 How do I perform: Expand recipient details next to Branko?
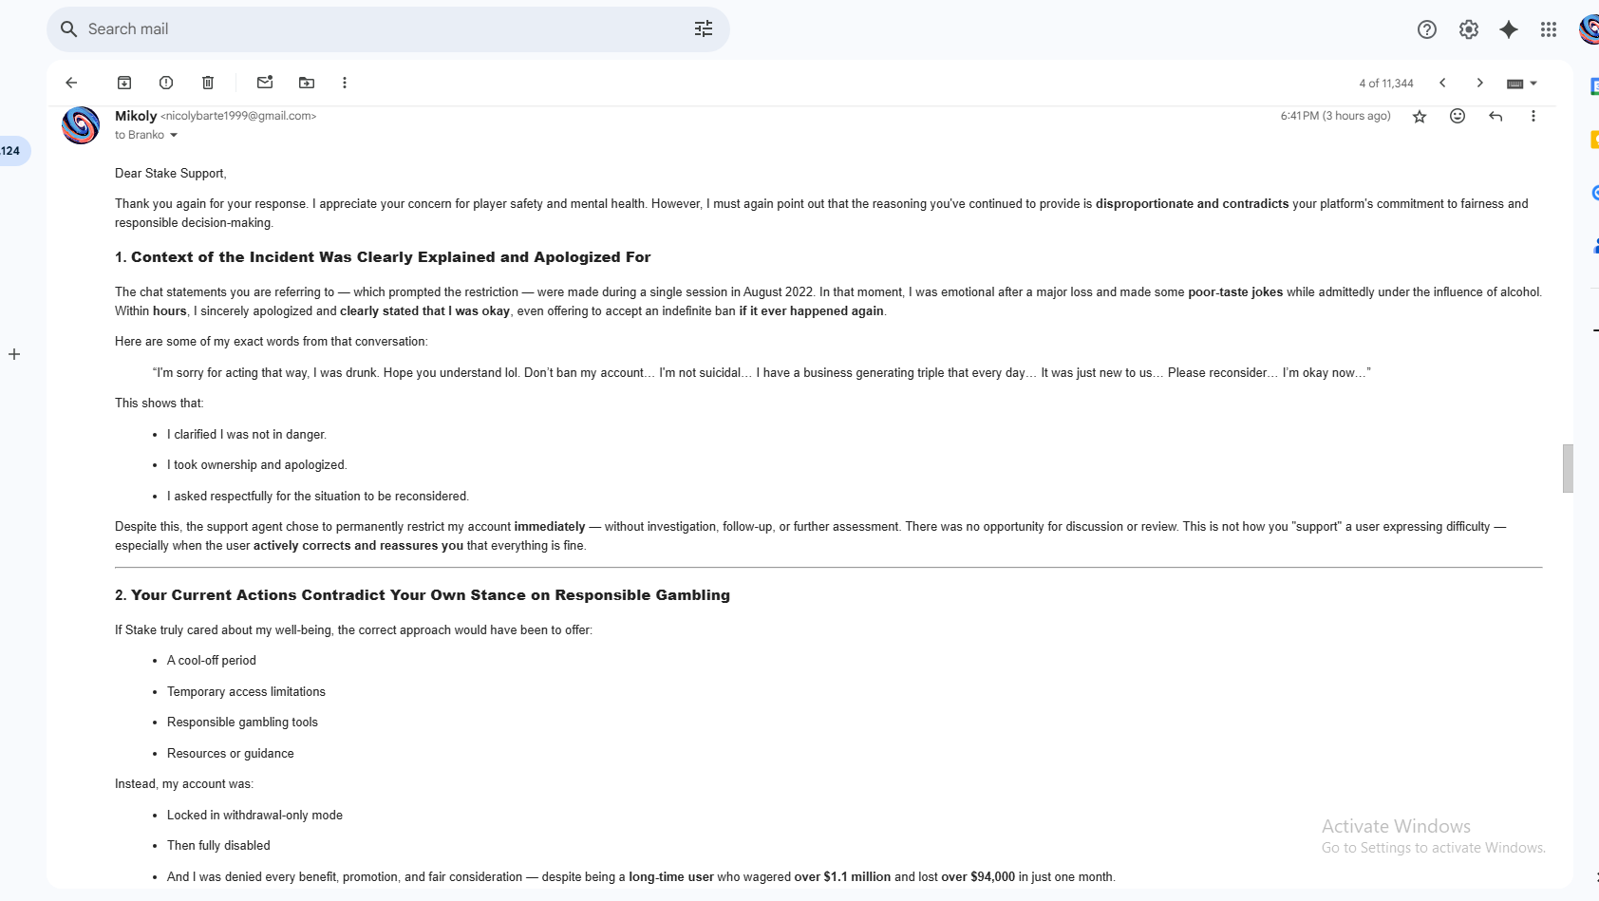174,135
